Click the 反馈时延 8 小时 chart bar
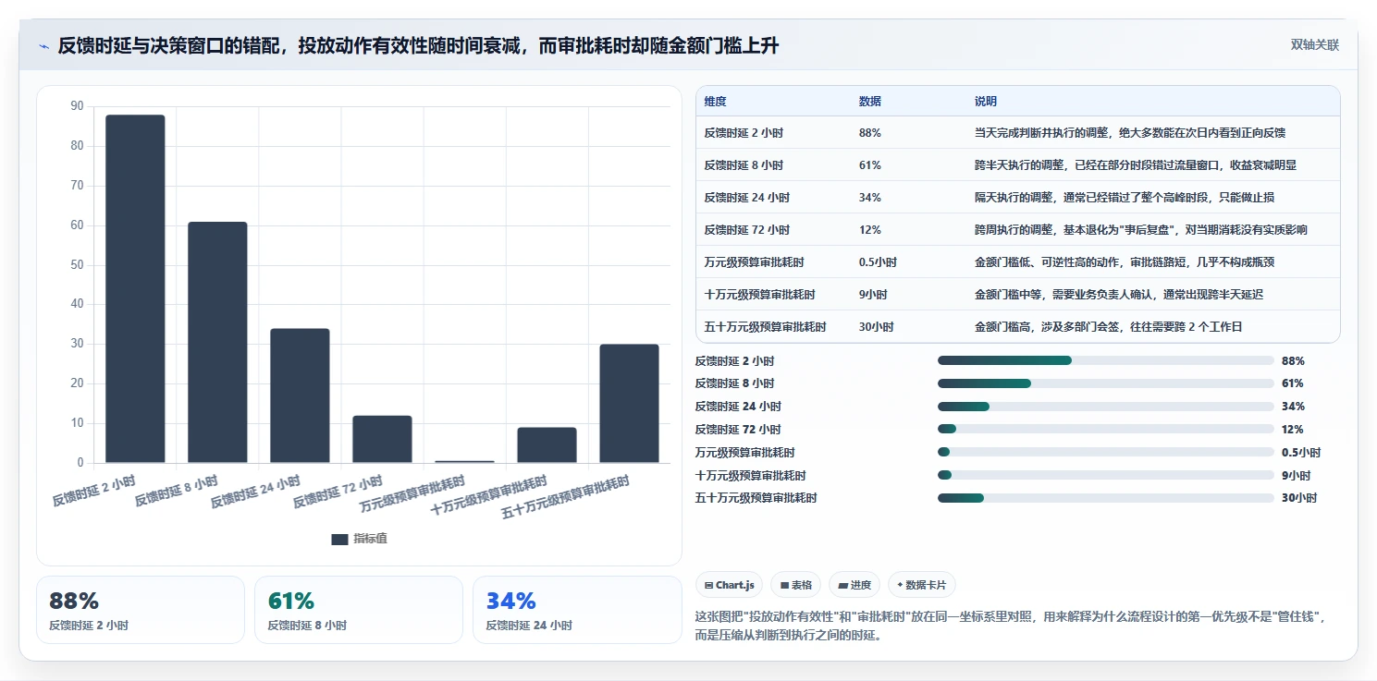 point(217,342)
